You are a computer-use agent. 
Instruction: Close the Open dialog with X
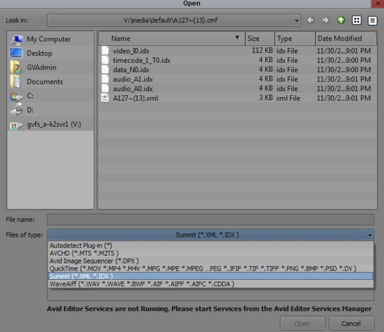[377, 4]
